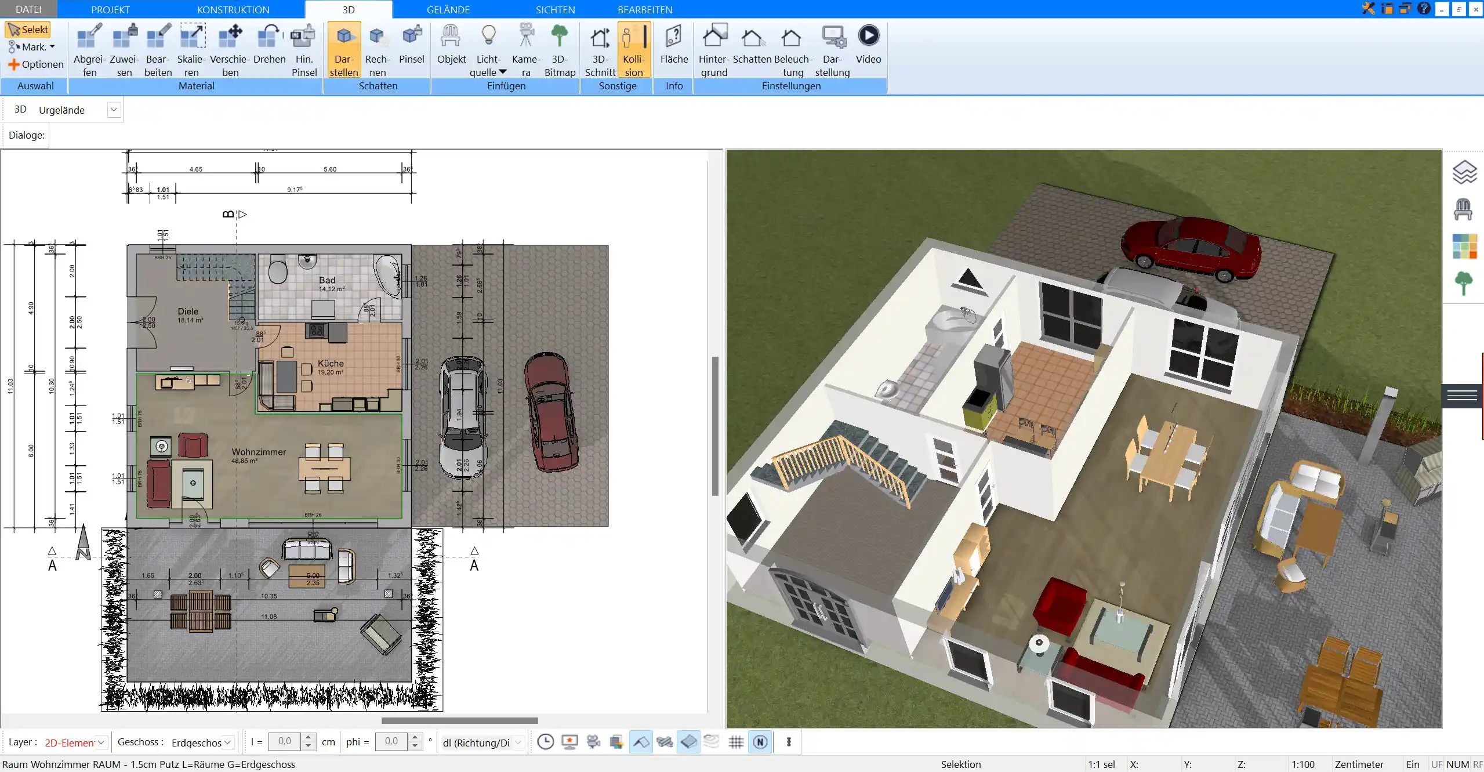Toggle the Selekt selection mode

tap(28, 30)
